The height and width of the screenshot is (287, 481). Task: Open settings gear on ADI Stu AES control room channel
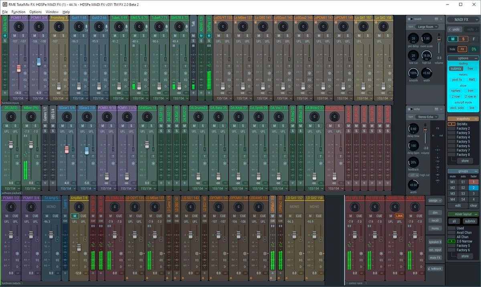point(421,253)
